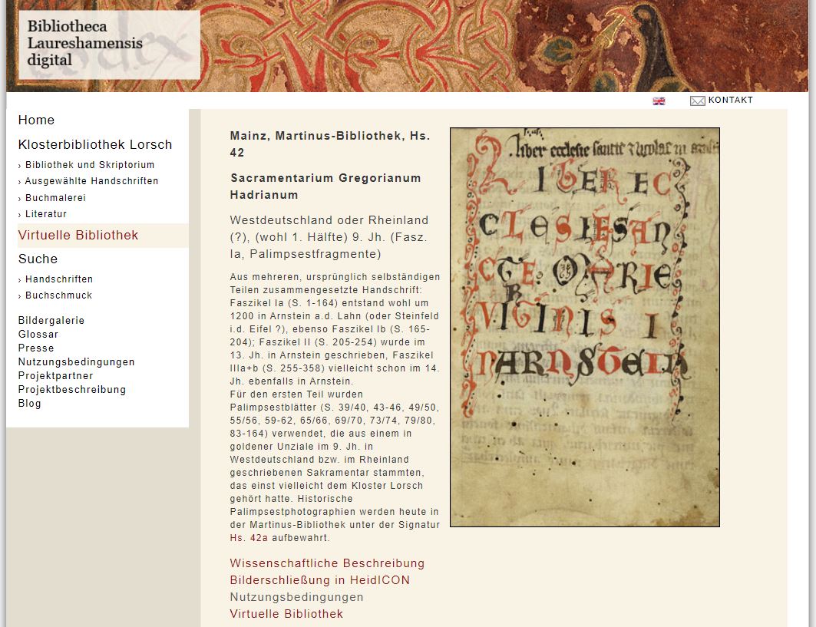Click the title Sacramentarium Gregorianum Hadrianum
This screenshot has width=816, height=627.
(325, 186)
